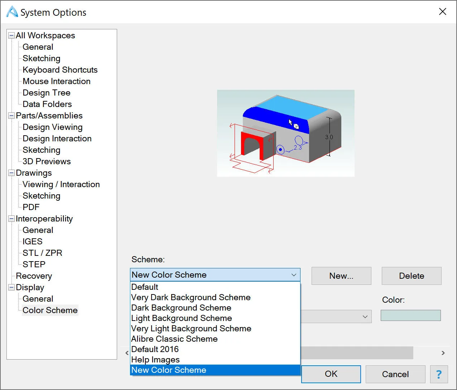
Task: Delete the selected color scheme
Action: click(412, 276)
